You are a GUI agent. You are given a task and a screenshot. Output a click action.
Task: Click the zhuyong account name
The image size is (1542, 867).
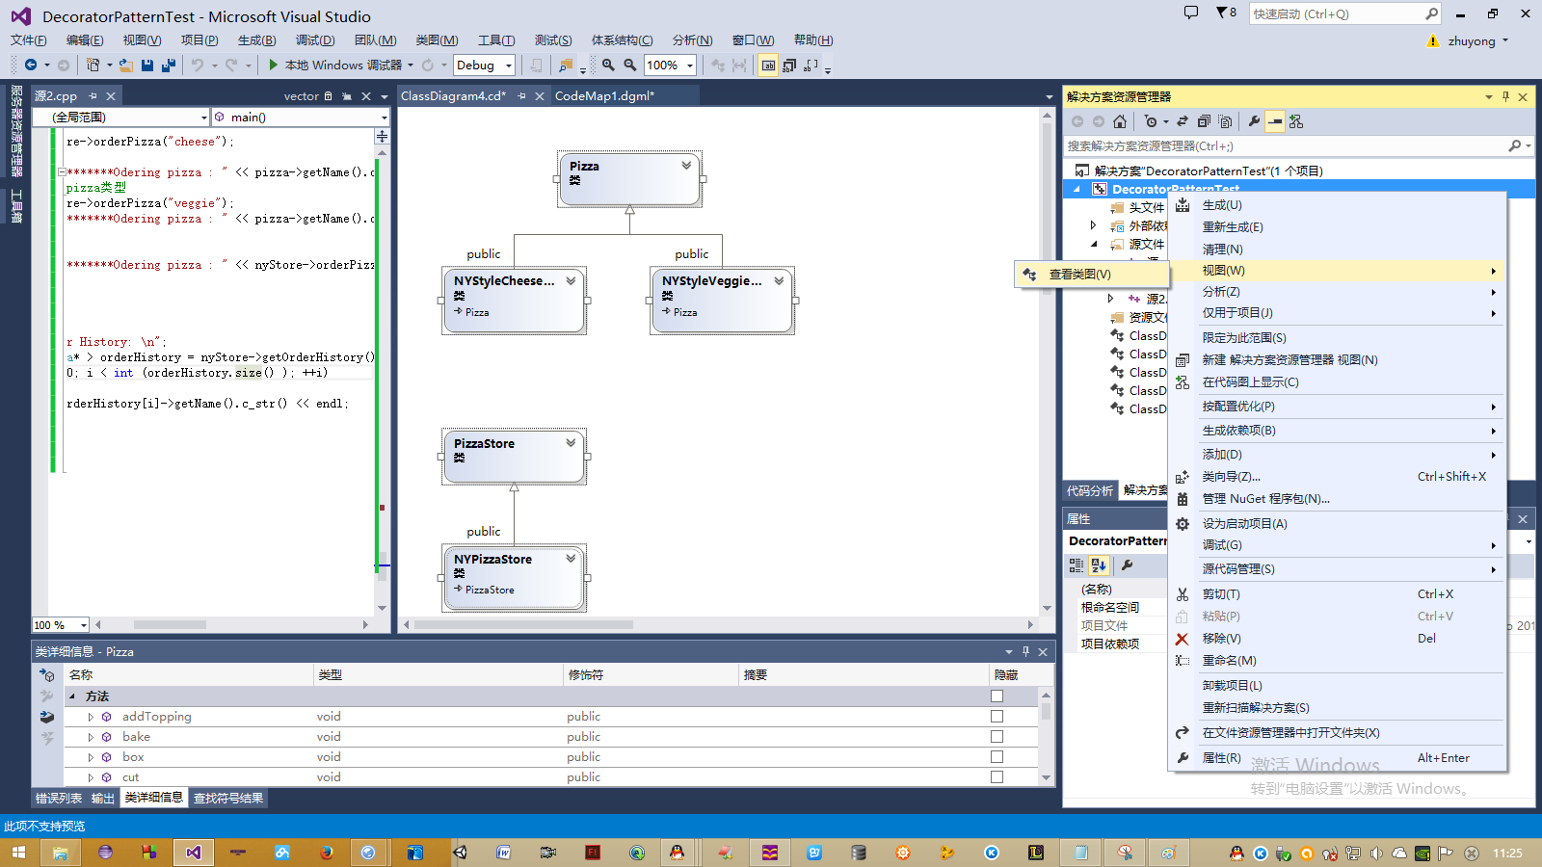(1472, 40)
